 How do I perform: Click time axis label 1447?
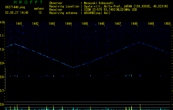[x=118, y=24]
